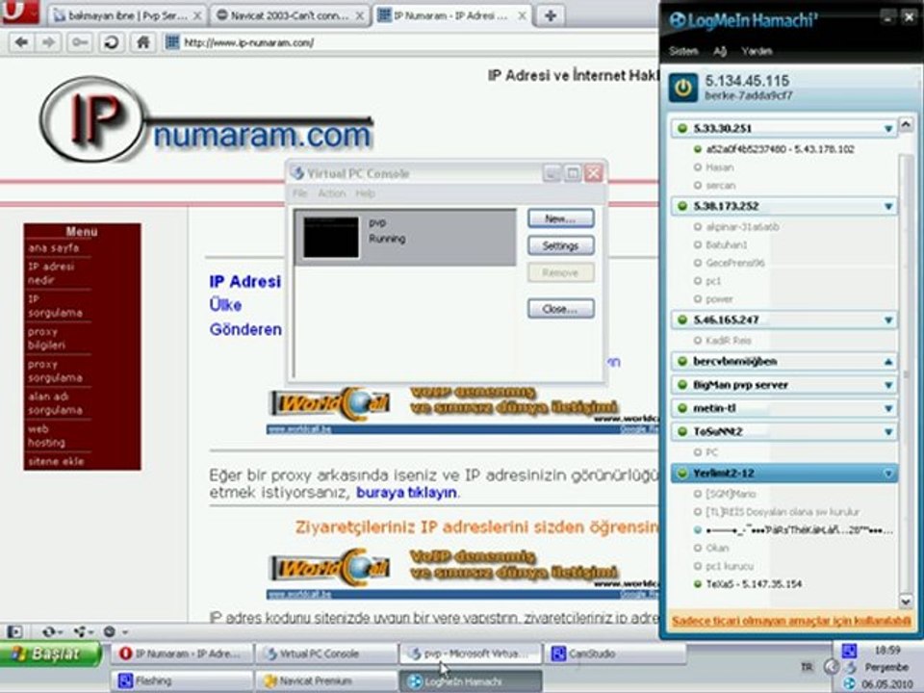Viewport: 924px width, 693px height.
Task: Click the Hamachi 5.134.45.115 address text
Action: click(747, 81)
